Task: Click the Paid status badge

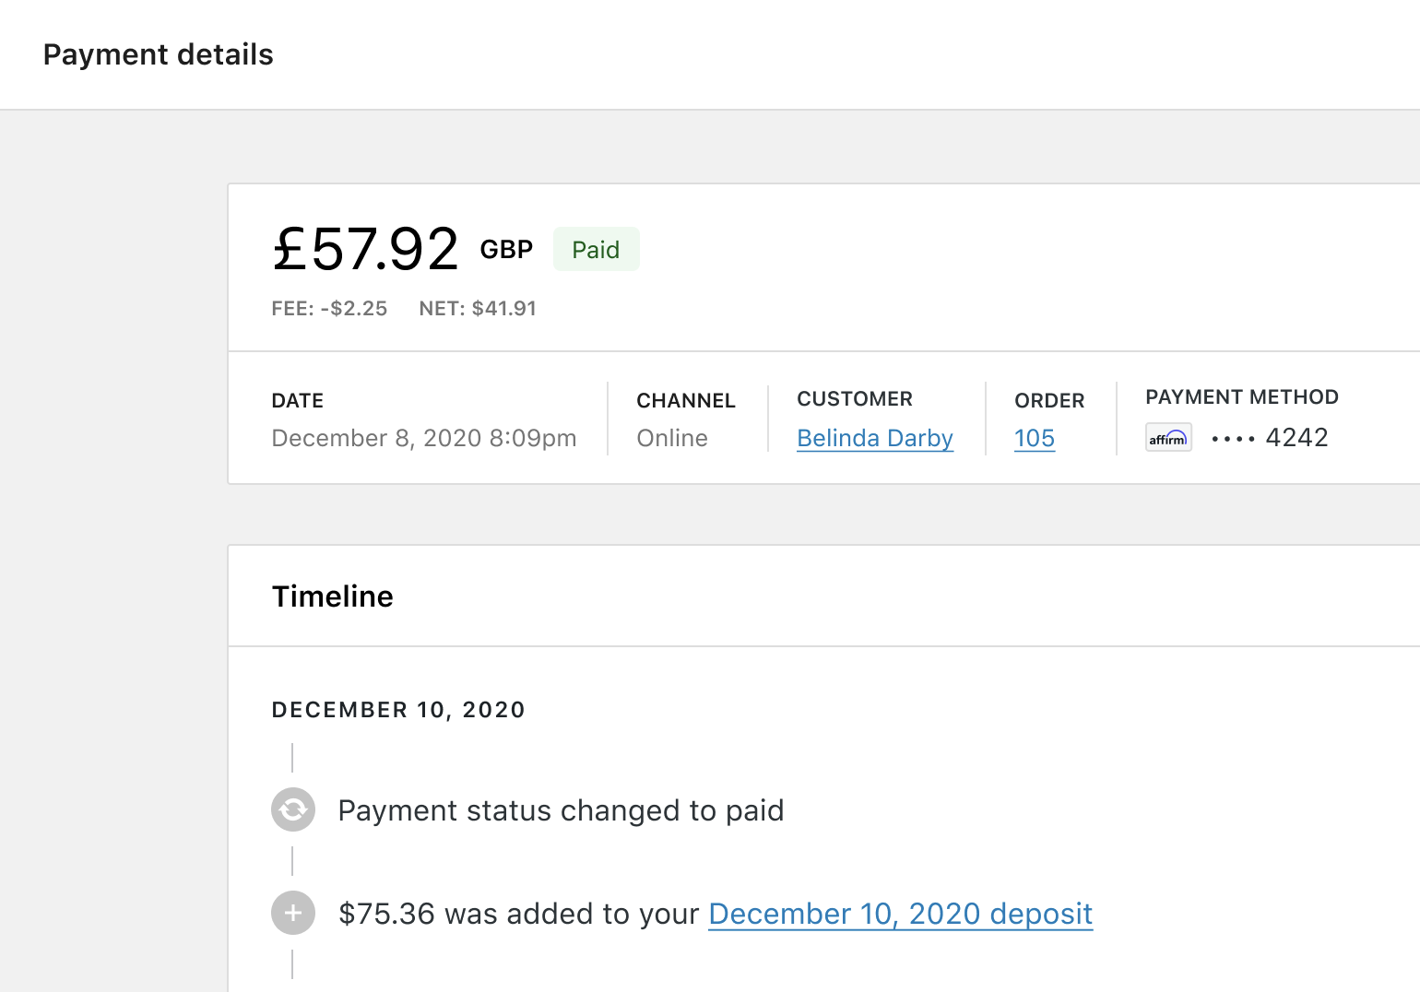Action: point(596,248)
